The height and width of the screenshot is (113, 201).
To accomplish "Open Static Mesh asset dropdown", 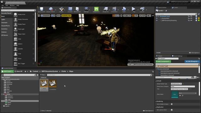I will coord(187,93).
